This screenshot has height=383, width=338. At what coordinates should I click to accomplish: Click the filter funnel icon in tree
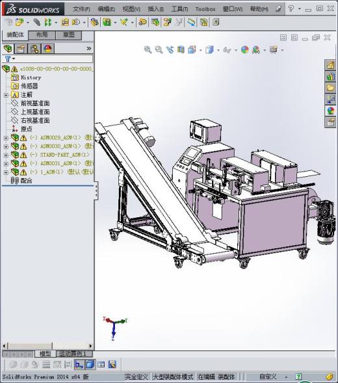pyautogui.click(x=8, y=59)
